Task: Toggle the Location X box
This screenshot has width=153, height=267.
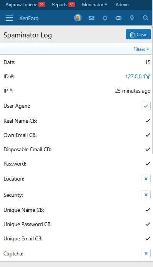Action: click(x=146, y=179)
